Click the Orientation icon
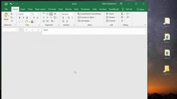Screen dimensions: 177x99 tap(52, 21)
